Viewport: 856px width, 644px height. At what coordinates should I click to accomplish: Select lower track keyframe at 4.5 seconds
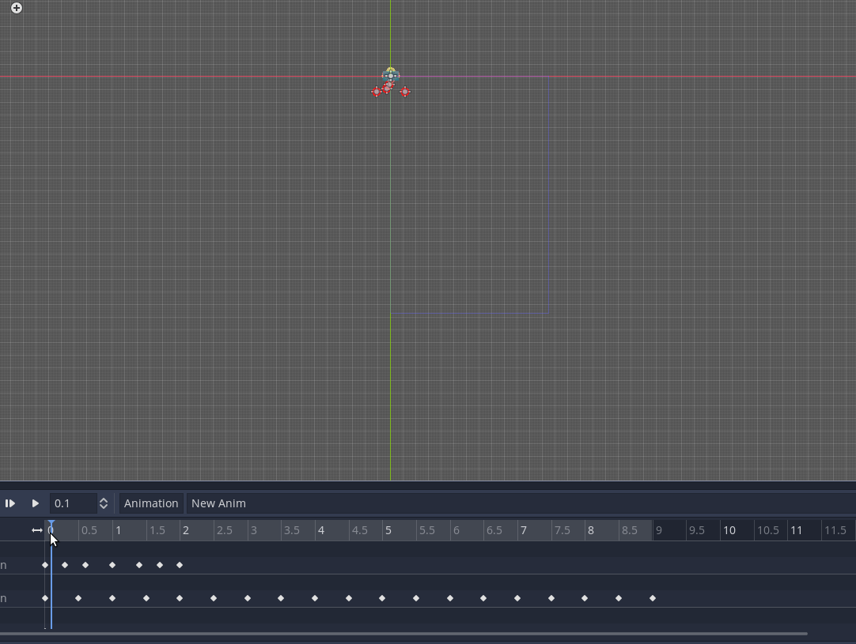point(349,598)
